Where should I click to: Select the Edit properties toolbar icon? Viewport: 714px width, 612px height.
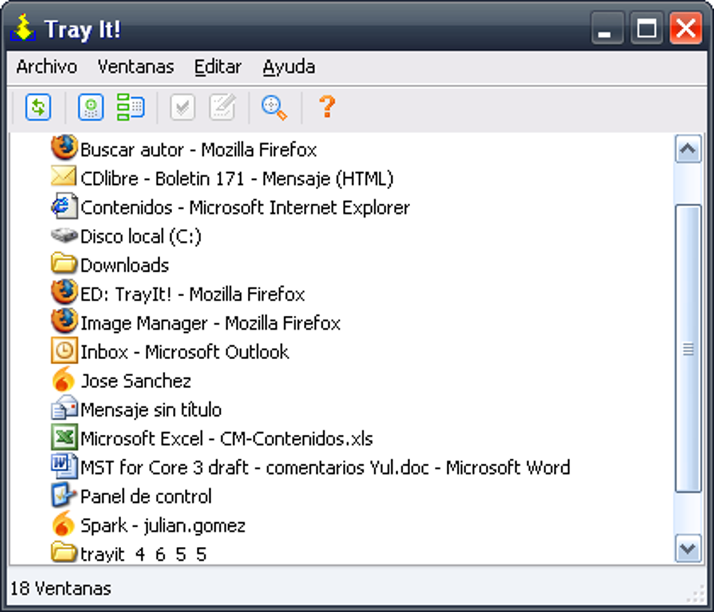coord(223,107)
